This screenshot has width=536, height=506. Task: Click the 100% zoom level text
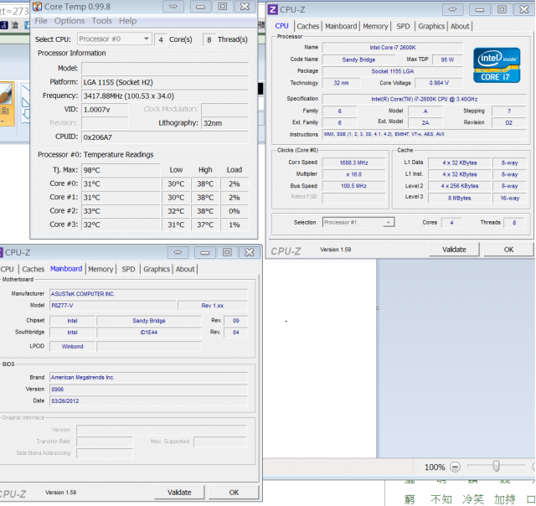pos(435,467)
